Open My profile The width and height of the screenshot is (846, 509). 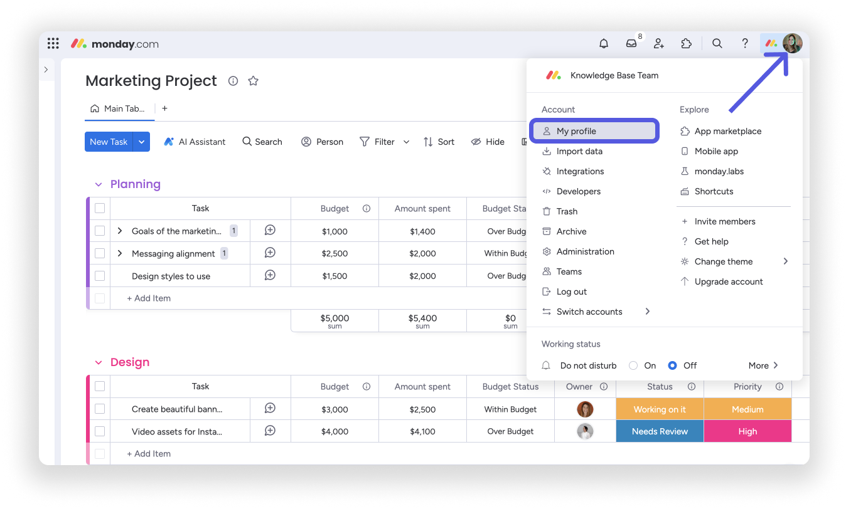(594, 131)
